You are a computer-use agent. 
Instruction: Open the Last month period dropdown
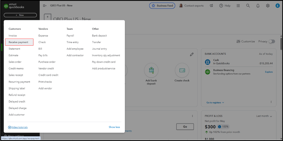tap(264, 116)
